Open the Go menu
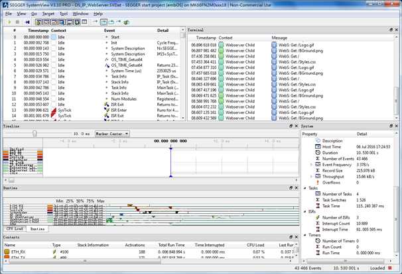This screenshot has height=274, width=402. (34, 14)
